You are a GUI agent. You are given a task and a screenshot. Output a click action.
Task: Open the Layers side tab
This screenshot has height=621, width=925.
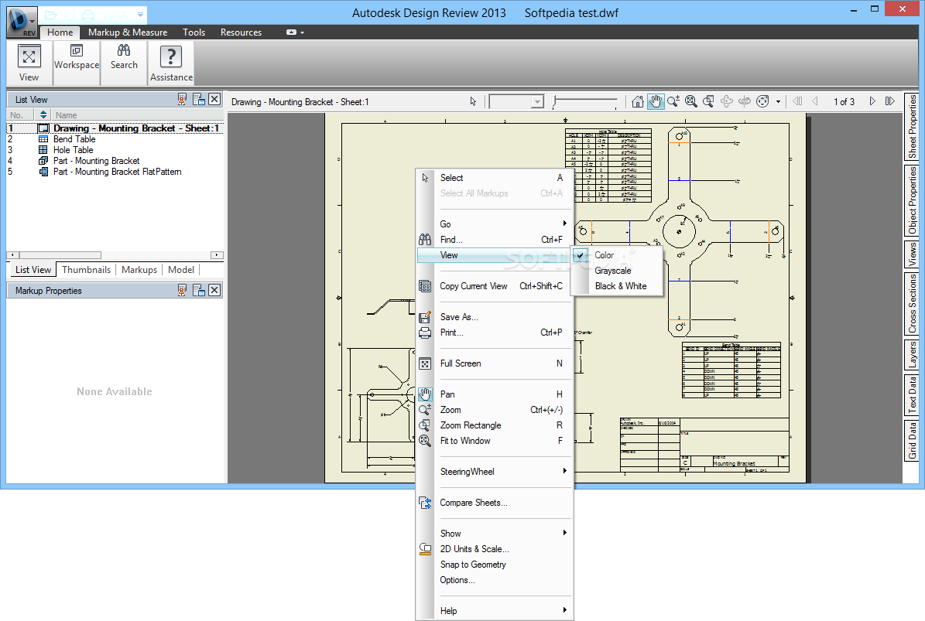tap(912, 354)
